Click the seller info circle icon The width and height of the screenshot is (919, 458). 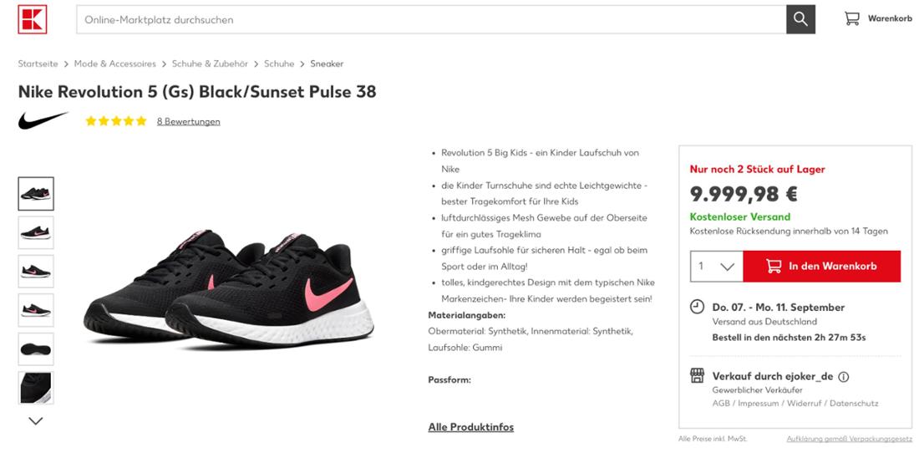pos(844,377)
